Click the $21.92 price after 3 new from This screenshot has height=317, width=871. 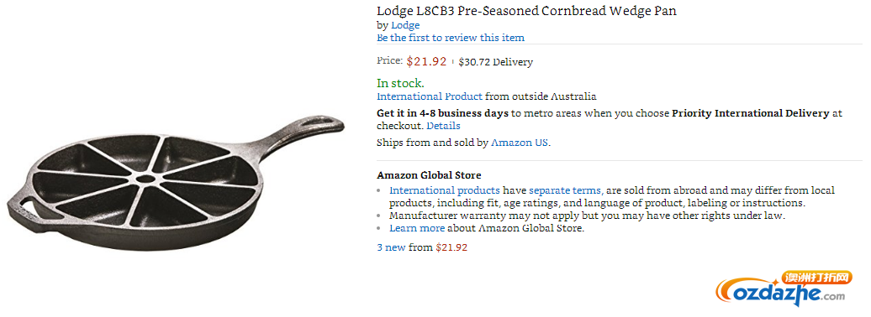(x=451, y=247)
